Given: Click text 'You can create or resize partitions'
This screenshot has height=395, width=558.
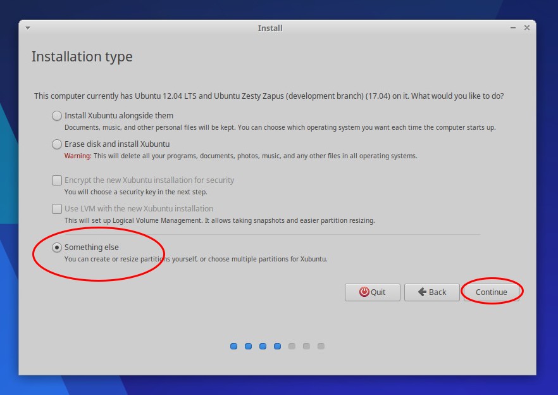Looking at the screenshot, I should pos(195,259).
